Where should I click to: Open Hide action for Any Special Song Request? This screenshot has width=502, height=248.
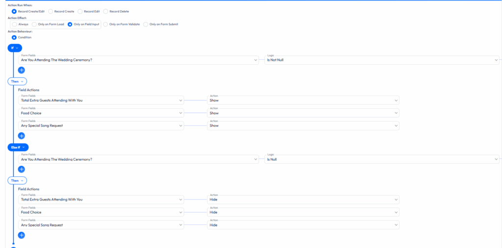[x=303, y=225]
